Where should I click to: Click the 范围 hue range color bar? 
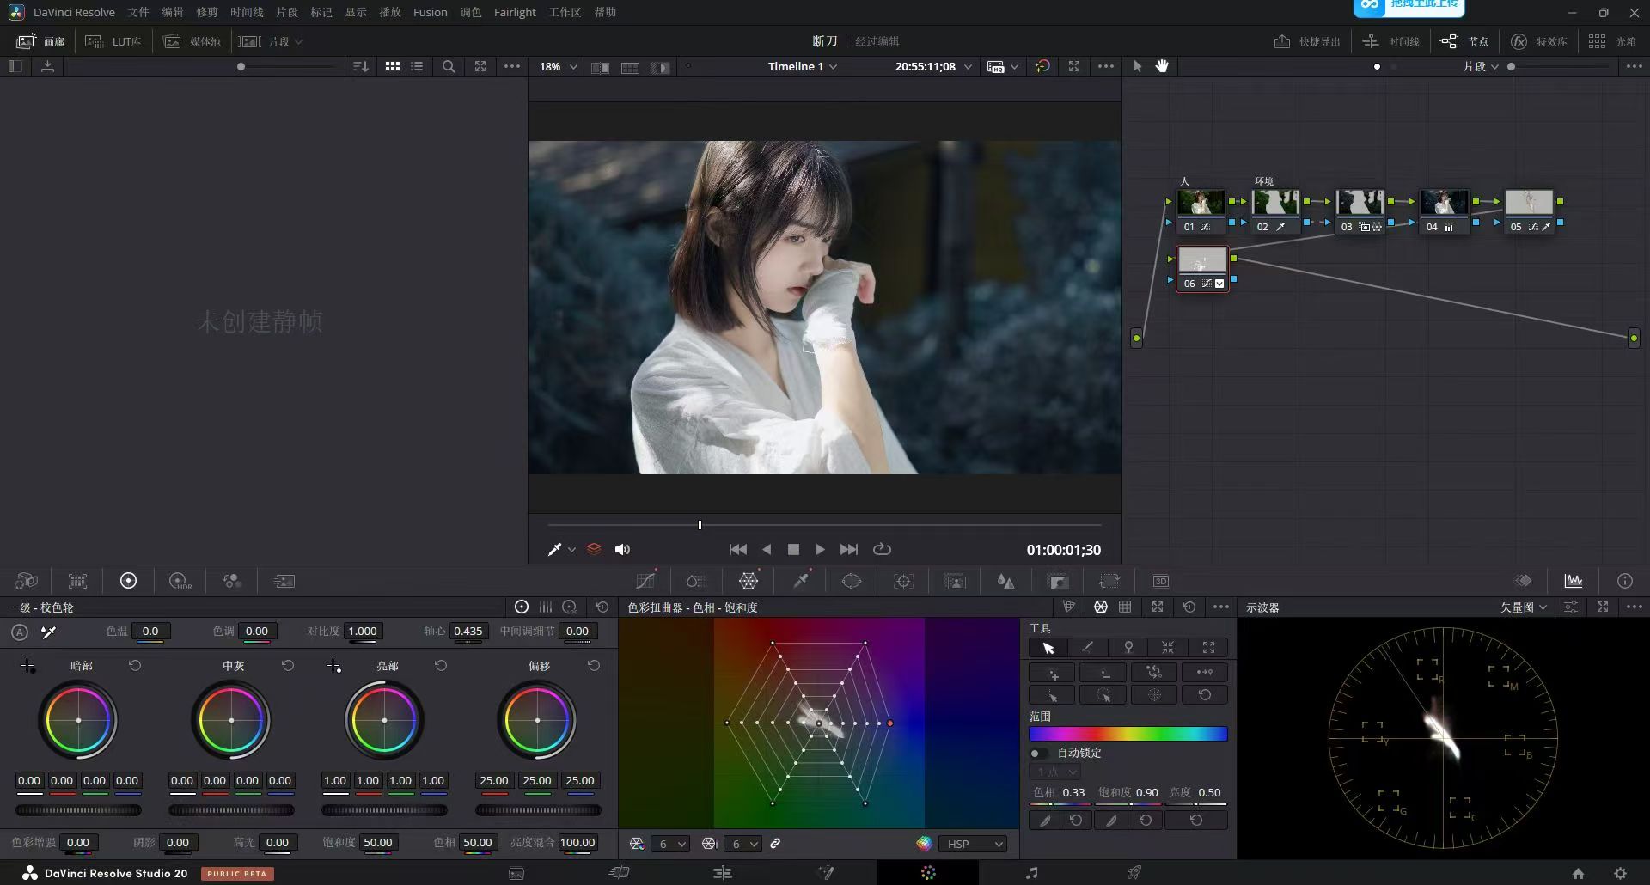pos(1128,734)
